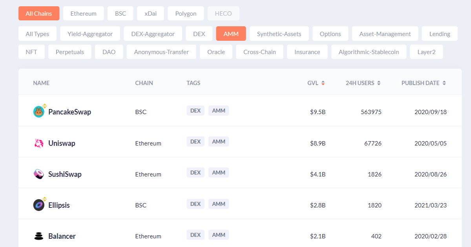Click the CHAIN column header
Screen dimensions: 471x247
pyautogui.click(x=144, y=83)
